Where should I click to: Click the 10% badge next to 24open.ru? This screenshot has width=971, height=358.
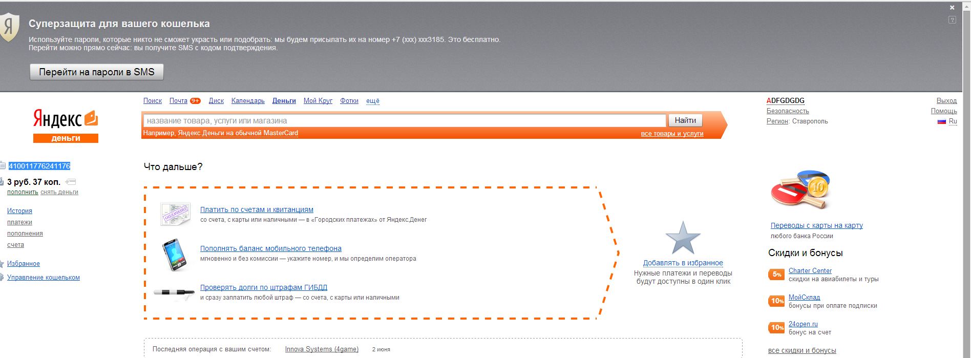(776, 328)
